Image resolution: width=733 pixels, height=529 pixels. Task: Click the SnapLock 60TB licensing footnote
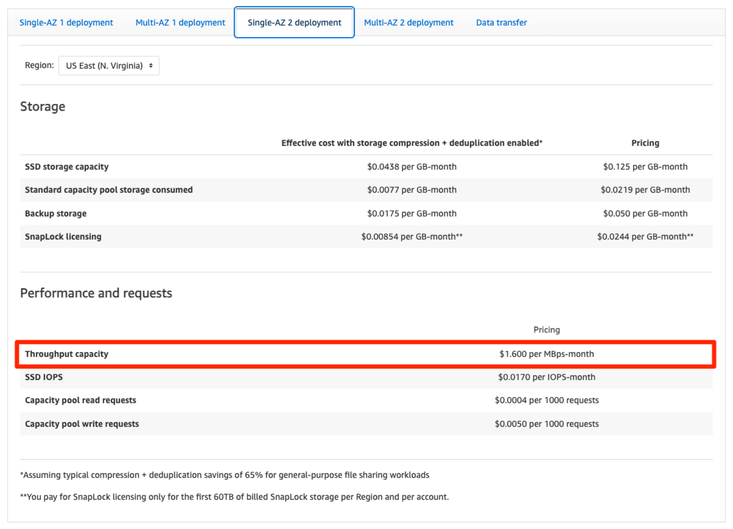235,497
